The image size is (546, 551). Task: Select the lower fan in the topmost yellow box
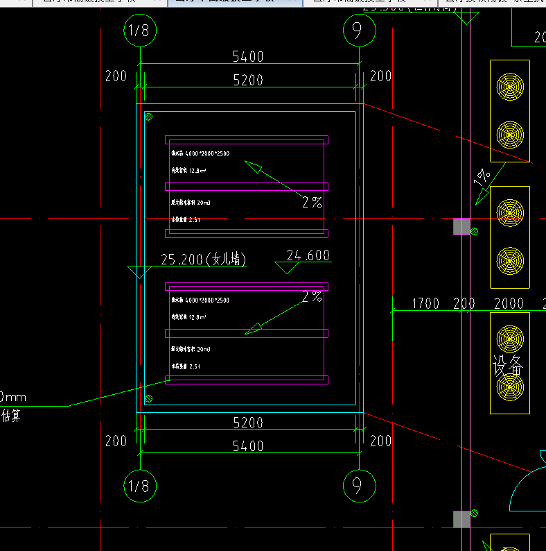pos(510,135)
